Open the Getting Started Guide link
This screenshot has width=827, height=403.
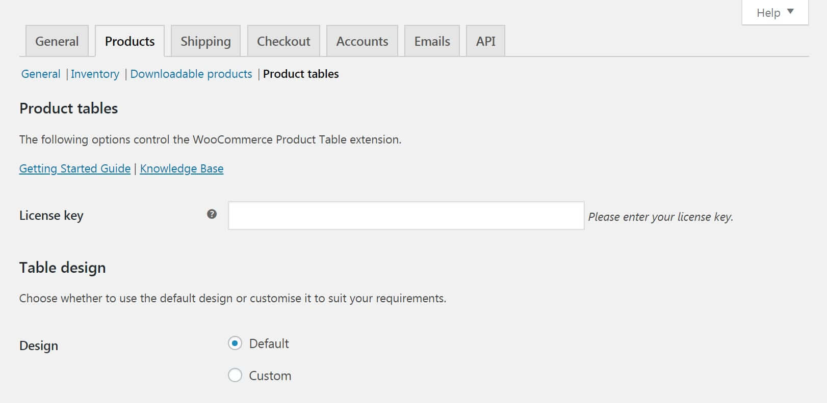coord(74,168)
